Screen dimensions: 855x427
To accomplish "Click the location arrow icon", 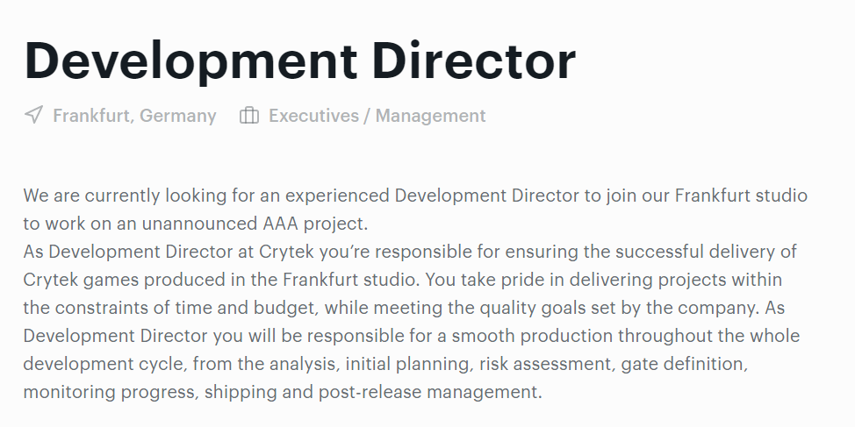I will pos(33,115).
